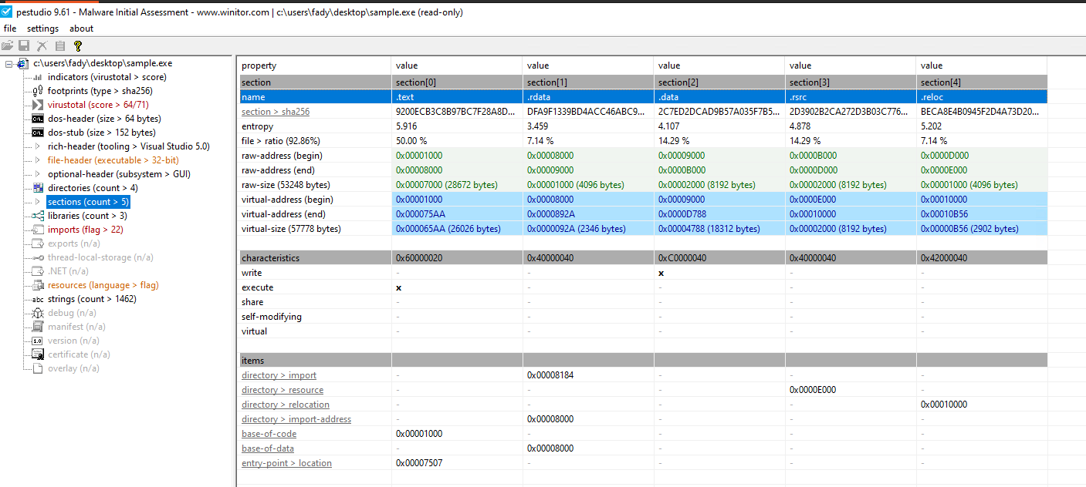Click the resources picture icon

tap(37, 285)
